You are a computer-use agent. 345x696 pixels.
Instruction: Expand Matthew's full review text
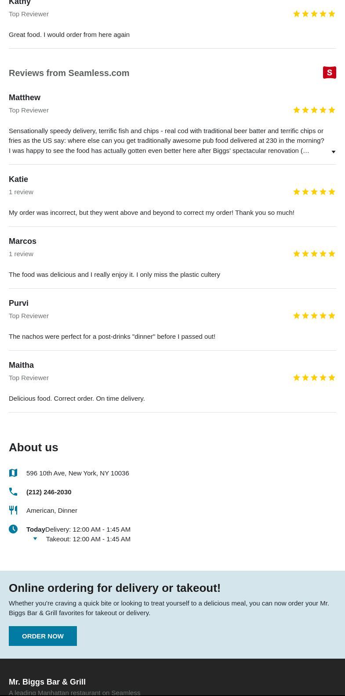tap(333, 152)
